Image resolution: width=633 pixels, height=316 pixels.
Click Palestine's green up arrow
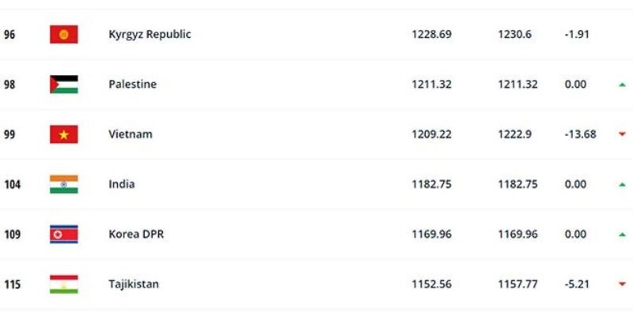click(x=622, y=85)
